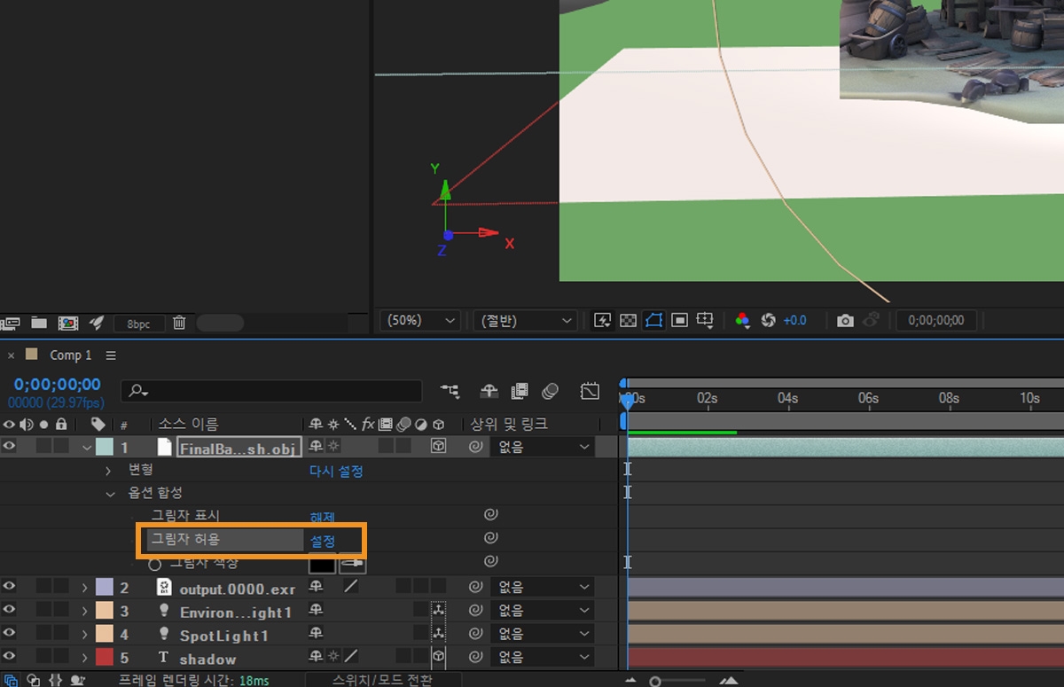Show the render time pane with the snail icon
Image resolution: width=1064 pixels, height=687 pixels.
click(77, 679)
